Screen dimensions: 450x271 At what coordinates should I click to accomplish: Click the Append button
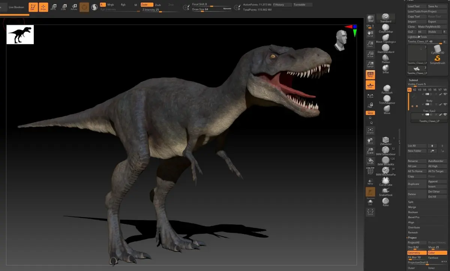point(437,181)
